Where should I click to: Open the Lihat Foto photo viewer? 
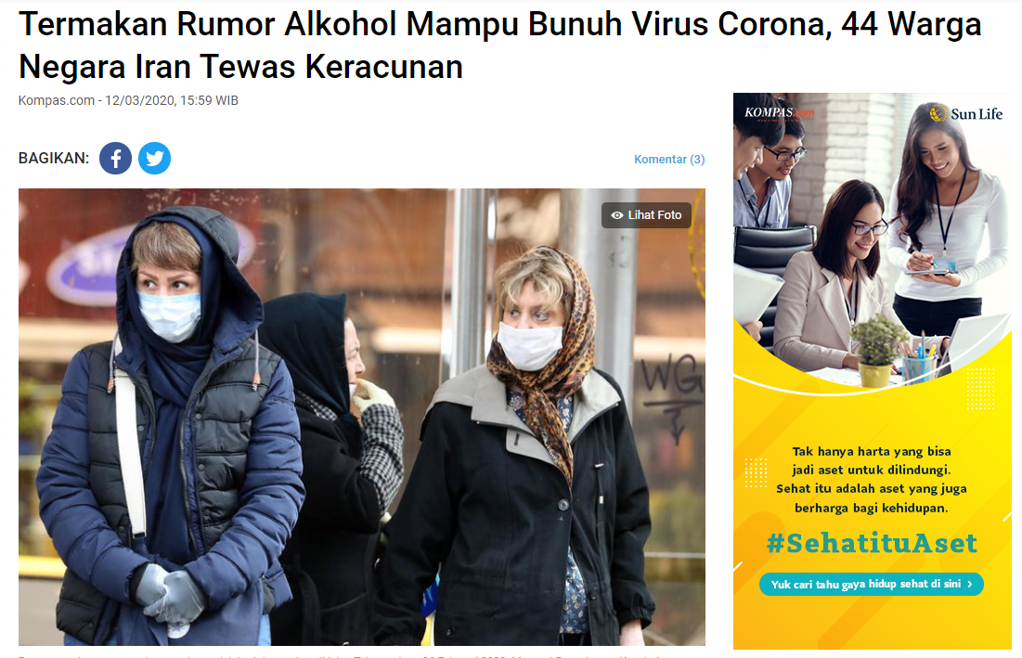[646, 215]
